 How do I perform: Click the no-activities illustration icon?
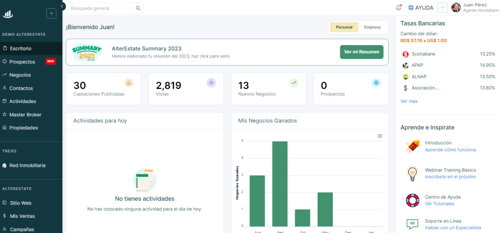pyautogui.click(x=145, y=180)
